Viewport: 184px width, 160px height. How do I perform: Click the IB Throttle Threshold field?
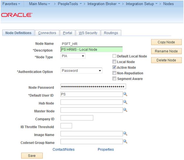pos(66,126)
